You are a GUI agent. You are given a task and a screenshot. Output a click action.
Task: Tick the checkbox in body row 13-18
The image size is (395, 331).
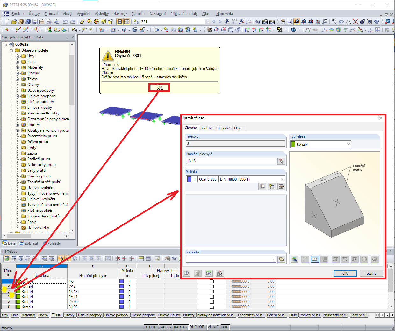212,292
